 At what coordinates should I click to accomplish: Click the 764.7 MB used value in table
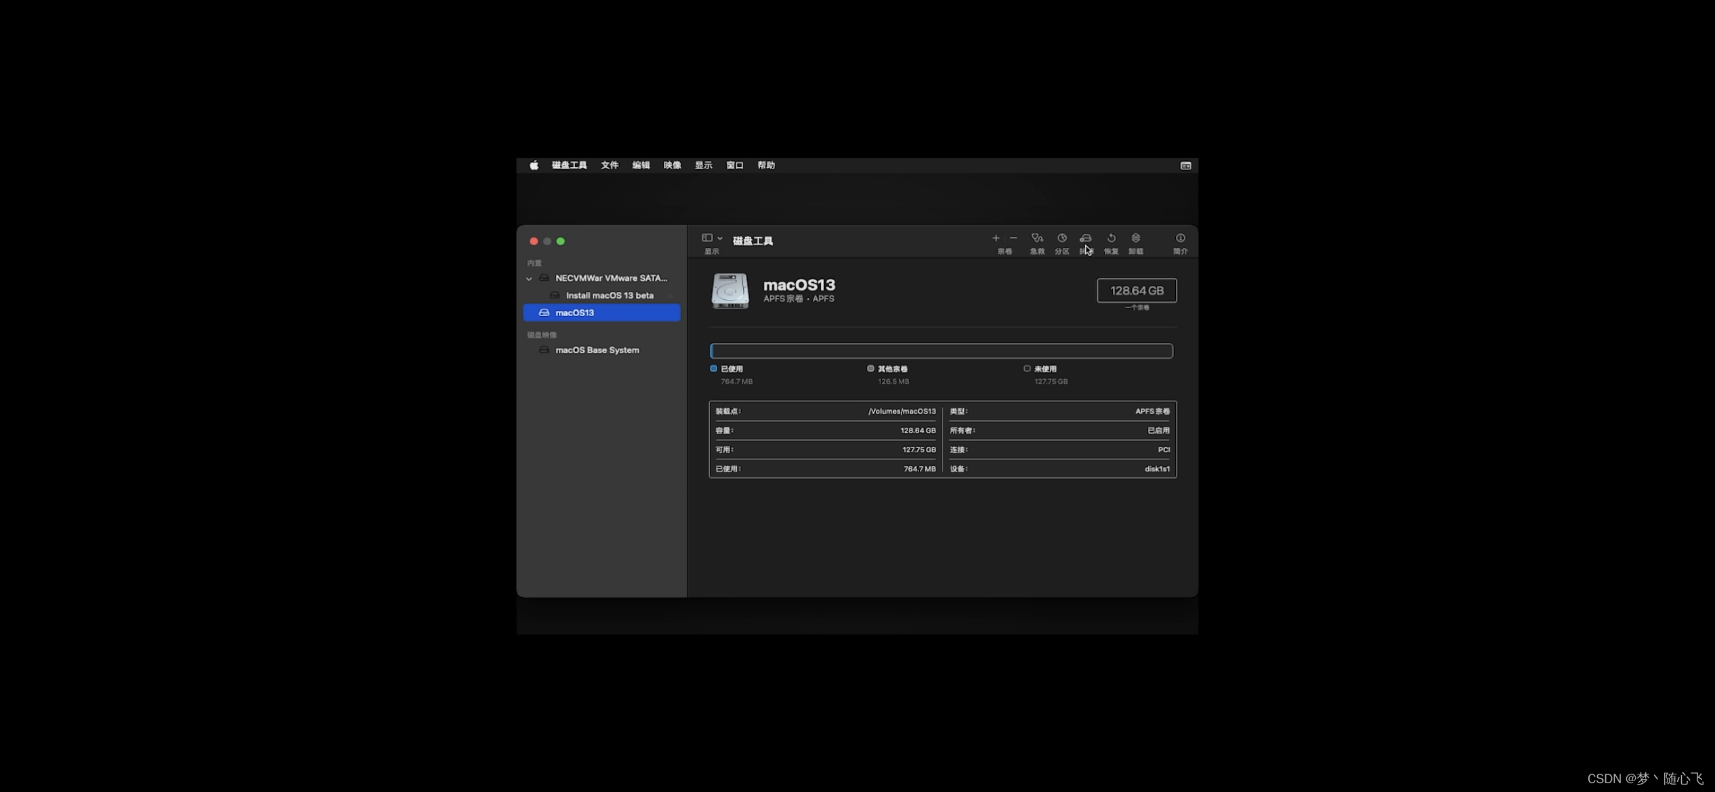tap(919, 468)
